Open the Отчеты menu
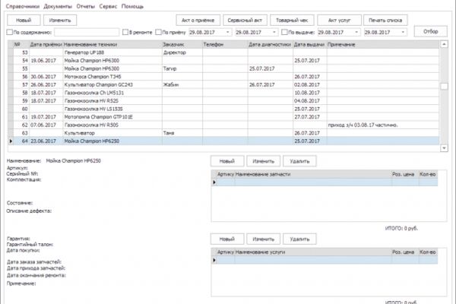Image resolution: width=456 pixels, height=304 pixels. click(85, 6)
